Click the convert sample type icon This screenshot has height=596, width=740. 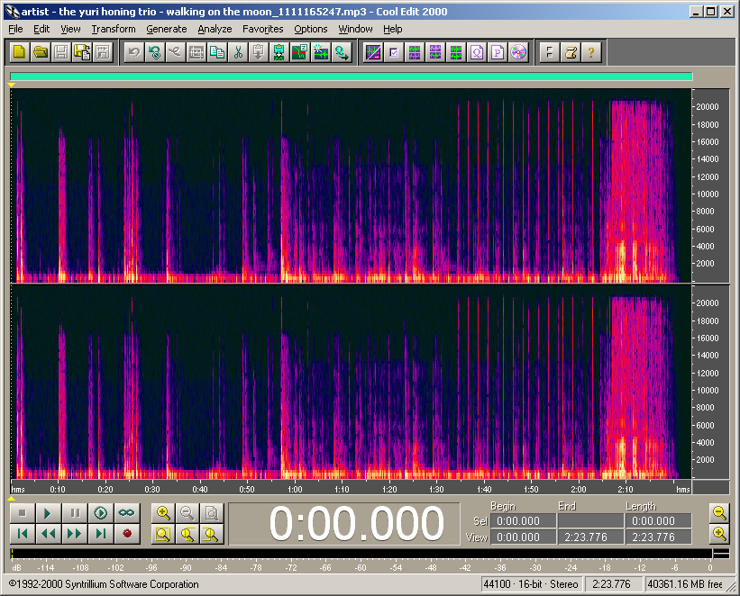click(x=300, y=52)
